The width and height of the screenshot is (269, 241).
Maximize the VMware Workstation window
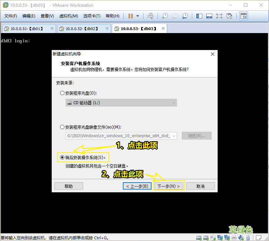[246, 5]
